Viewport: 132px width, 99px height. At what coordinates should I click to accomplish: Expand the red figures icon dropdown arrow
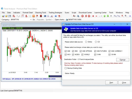pyautogui.click(x=76, y=16)
